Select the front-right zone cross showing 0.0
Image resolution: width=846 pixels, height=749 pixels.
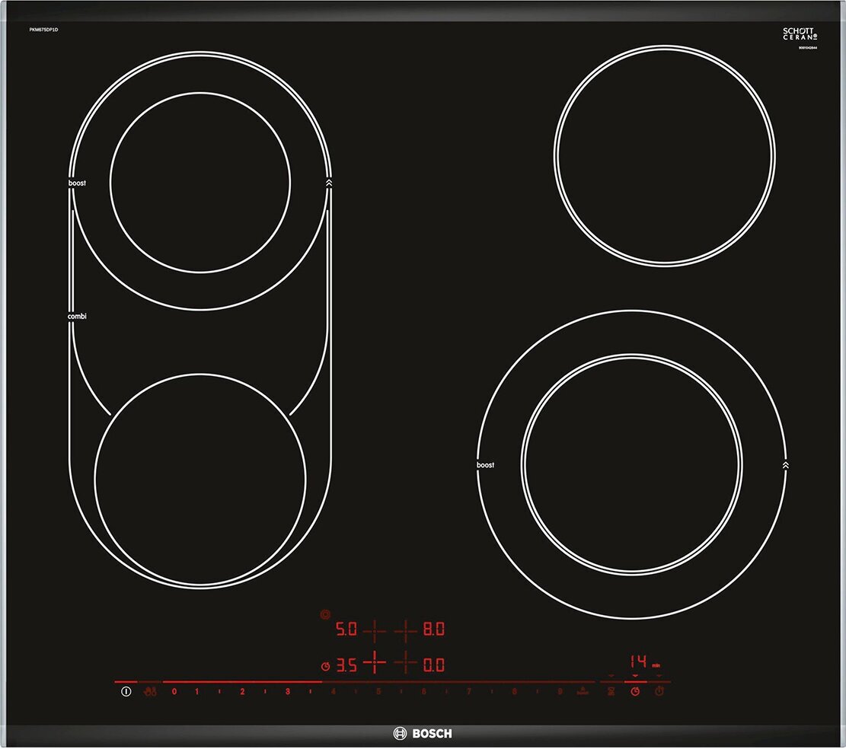point(405,664)
